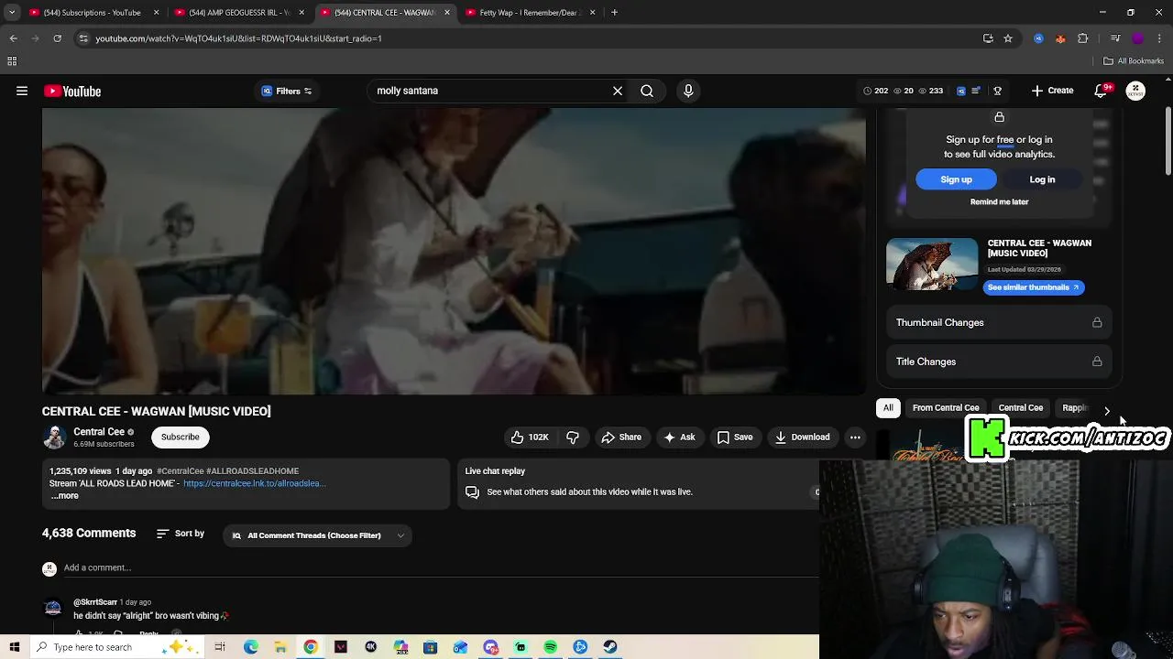Open Task View on taskbar

(220, 647)
